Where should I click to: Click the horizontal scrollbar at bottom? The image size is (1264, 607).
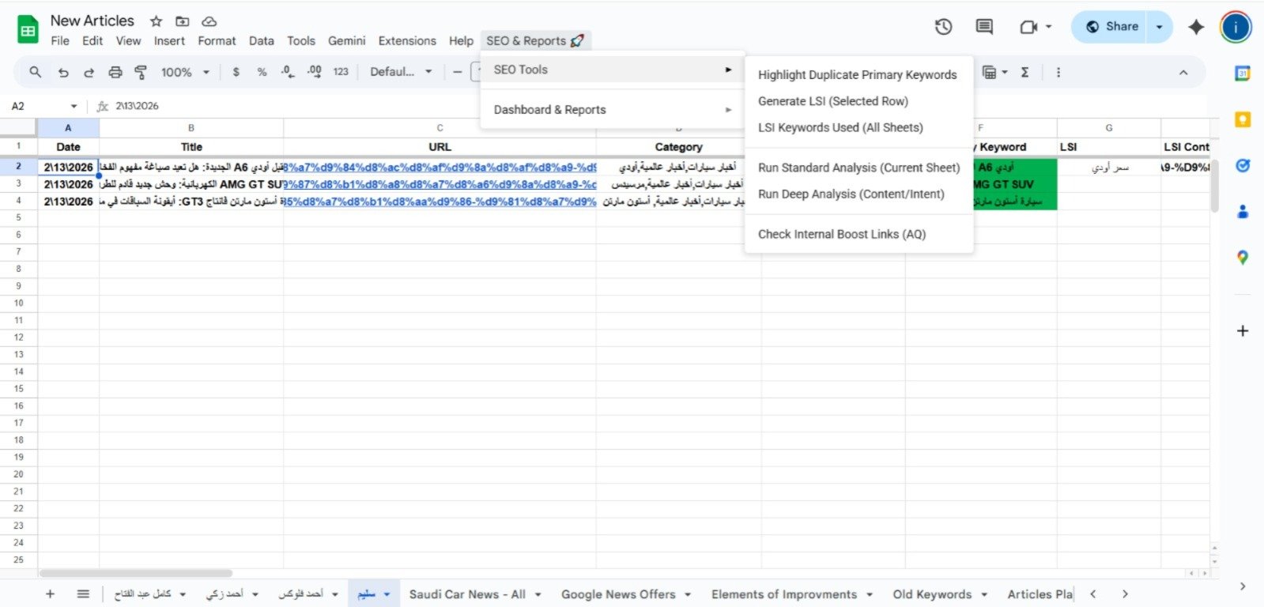pos(136,573)
